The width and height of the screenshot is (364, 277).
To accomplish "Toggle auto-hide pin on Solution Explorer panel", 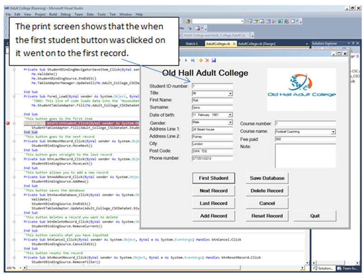I will [x=353, y=43].
